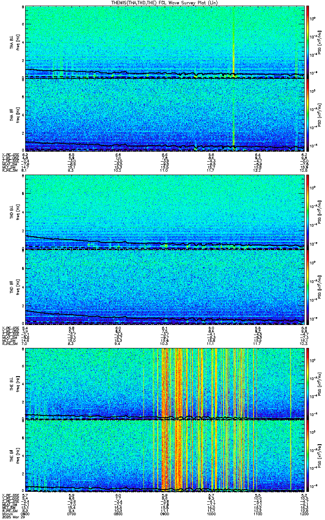Image resolution: width=325 pixels, height=520 pixels.
Task: Select the THA B-parallel spectrogram panel
Action: coord(165,115)
